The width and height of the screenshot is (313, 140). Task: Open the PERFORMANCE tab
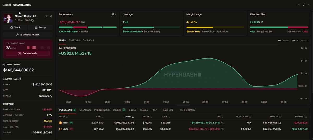[x=188, y=110]
